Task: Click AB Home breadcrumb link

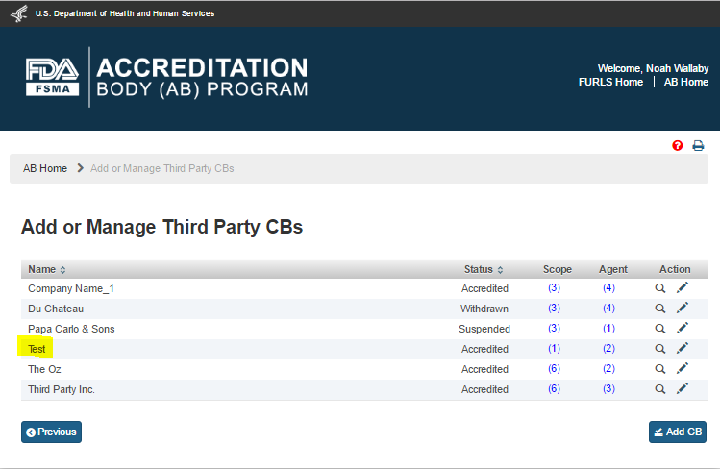Action: point(45,168)
